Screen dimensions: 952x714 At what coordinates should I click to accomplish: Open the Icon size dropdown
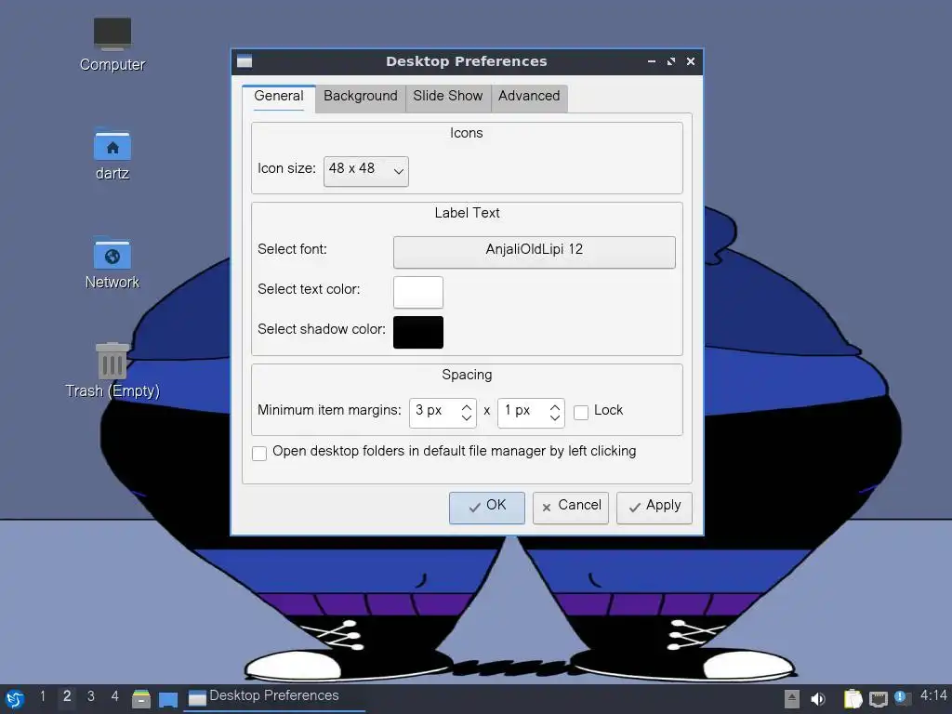point(366,171)
